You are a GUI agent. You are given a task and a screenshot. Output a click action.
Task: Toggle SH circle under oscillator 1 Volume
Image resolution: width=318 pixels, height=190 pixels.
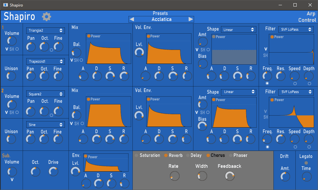pyautogui.click(x=17, y=49)
